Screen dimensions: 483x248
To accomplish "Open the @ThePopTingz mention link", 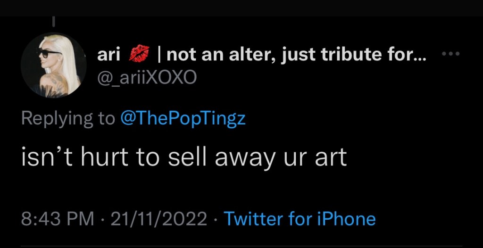I will 183,118.
